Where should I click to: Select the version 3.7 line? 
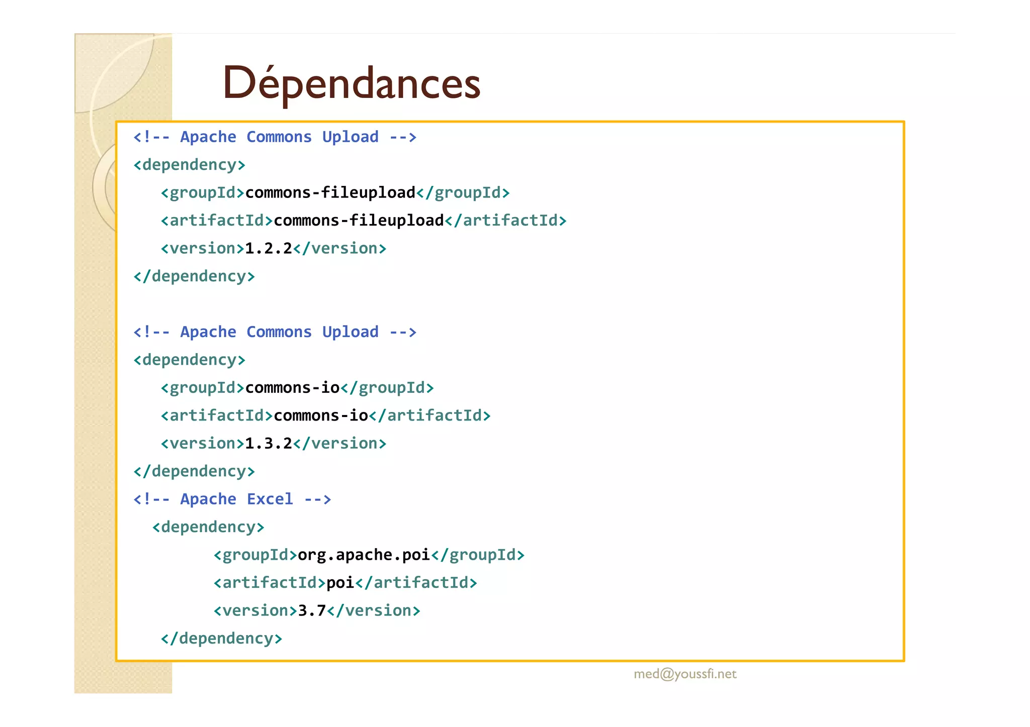(317, 610)
